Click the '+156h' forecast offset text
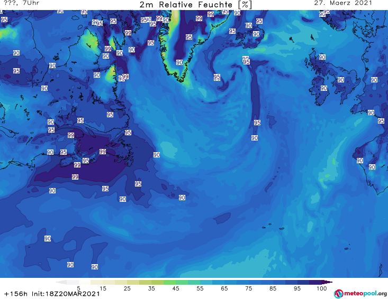Screen dimensions: 388x299 click(x=16, y=294)
